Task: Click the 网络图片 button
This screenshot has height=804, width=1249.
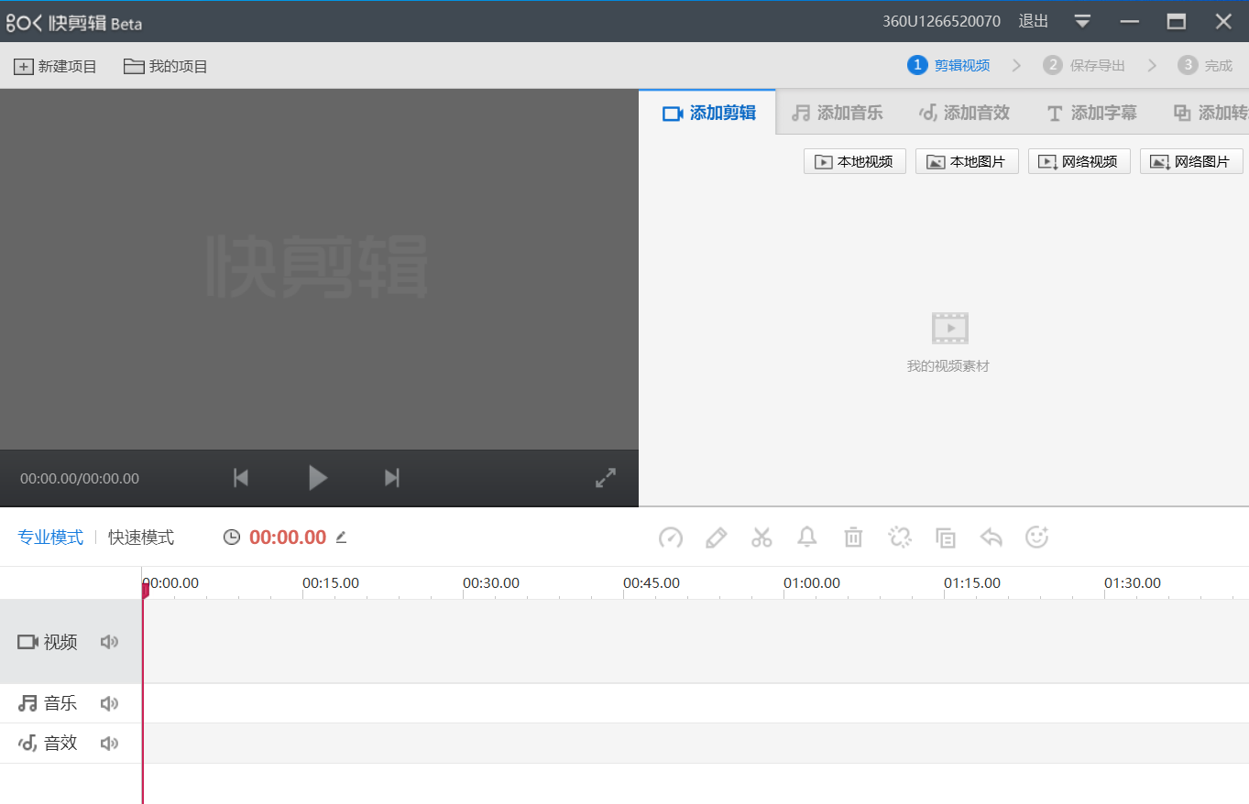Action: [1191, 161]
